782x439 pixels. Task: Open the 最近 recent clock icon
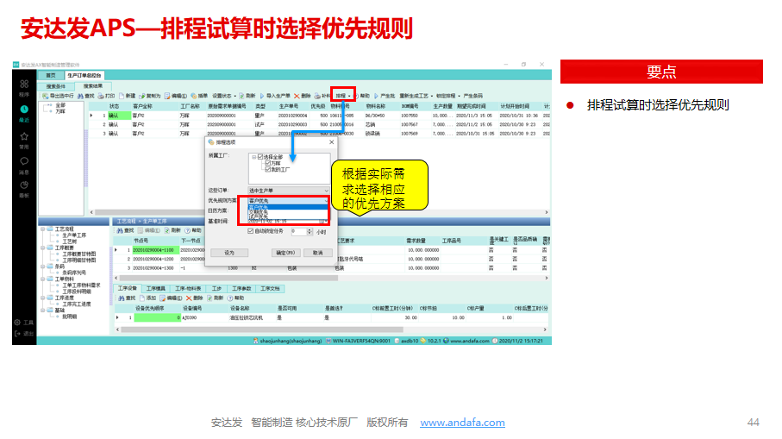pos(24,110)
